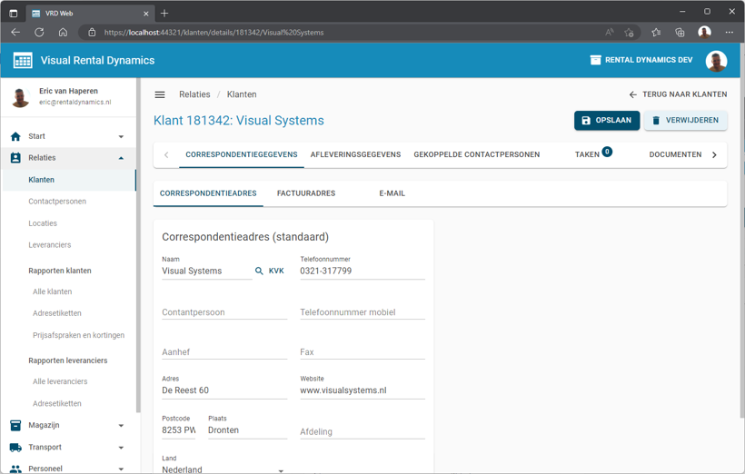
Task: Click the Telefoonnummer field 0321-317799
Action: point(362,272)
